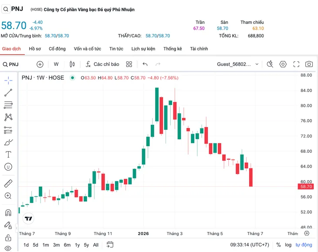Viewport: 318px width, 252px height.
Task: Click the Sàn floor price 58.70
Action: coord(223,28)
